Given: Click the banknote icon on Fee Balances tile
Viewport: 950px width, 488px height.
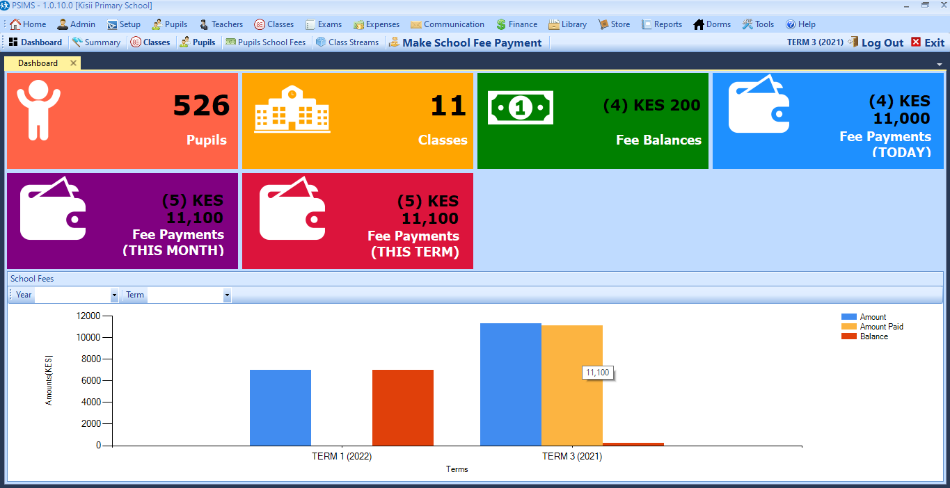Looking at the screenshot, I should coord(520,108).
